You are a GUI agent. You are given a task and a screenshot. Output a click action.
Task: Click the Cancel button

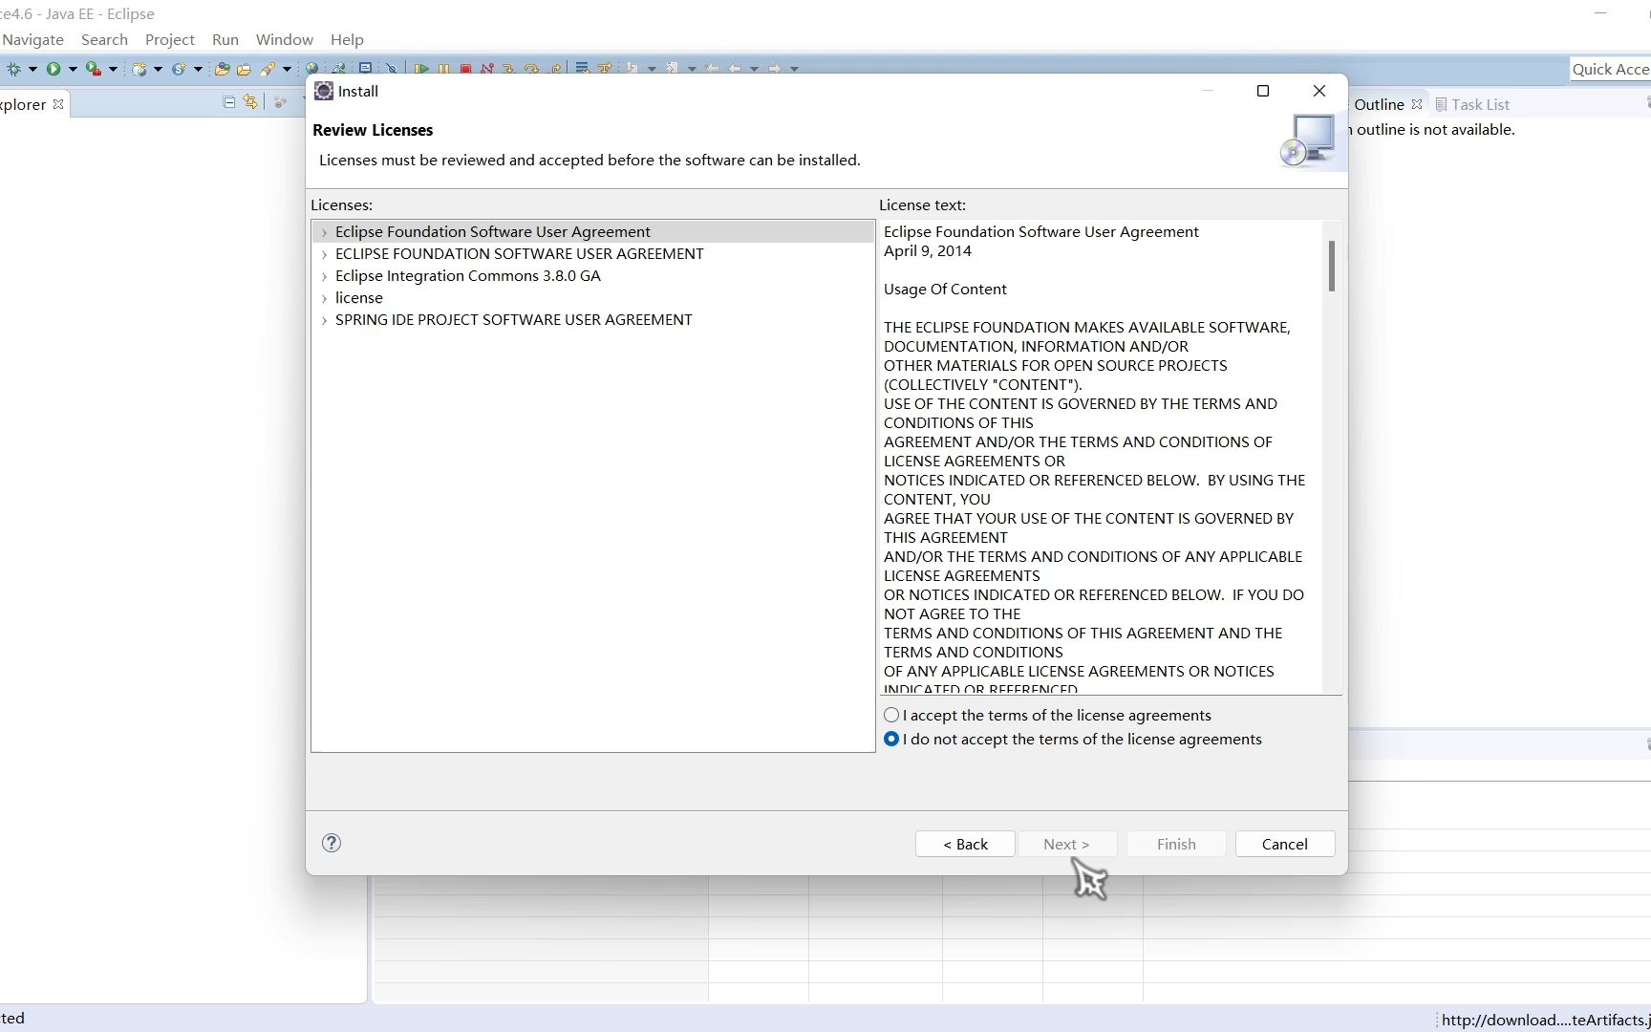1284,844
